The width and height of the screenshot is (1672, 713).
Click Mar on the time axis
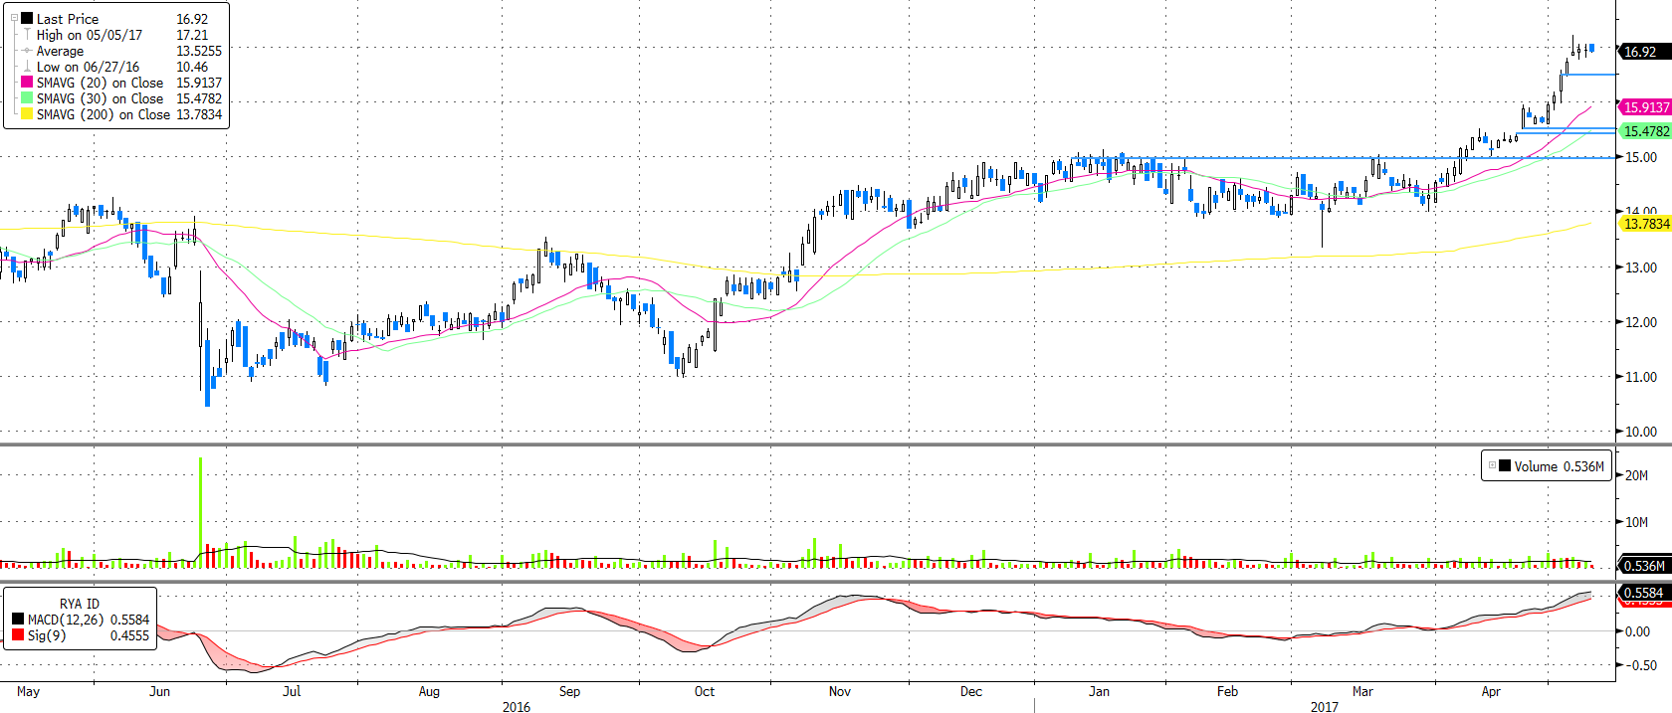tap(1362, 691)
